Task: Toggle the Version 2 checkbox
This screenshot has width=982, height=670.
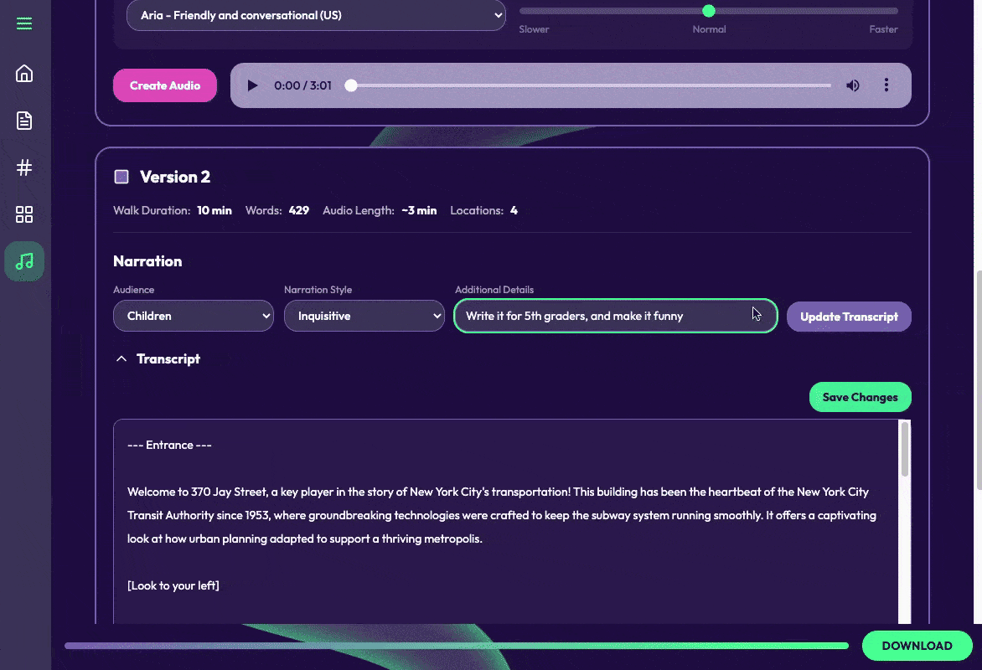Action: (x=121, y=176)
